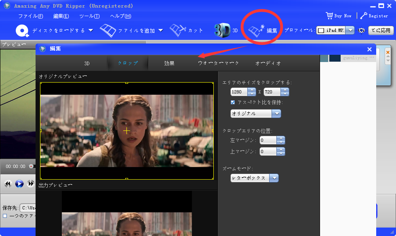The image size is (396, 236).
Task: Select the thumbnail beside gumuliying file
Action: (335, 58)
